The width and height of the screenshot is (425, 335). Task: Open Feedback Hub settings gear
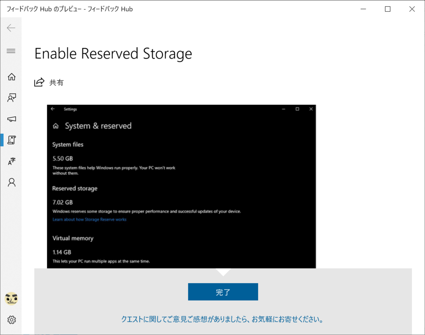[x=11, y=320]
